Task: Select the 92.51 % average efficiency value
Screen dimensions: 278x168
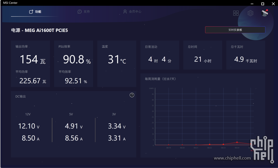Action: pos(76,81)
